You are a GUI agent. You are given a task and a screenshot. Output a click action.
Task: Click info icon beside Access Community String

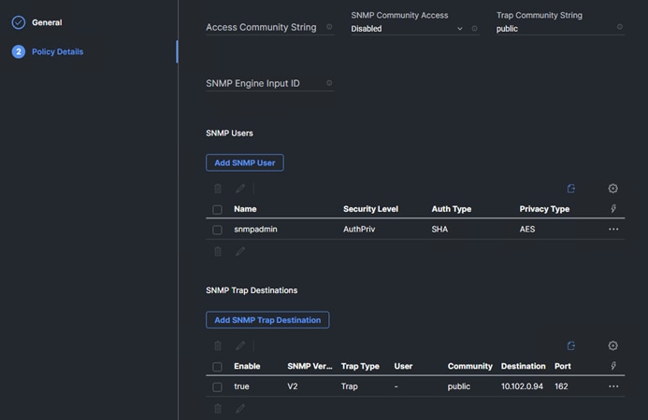pyautogui.click(x=329, y=27)
